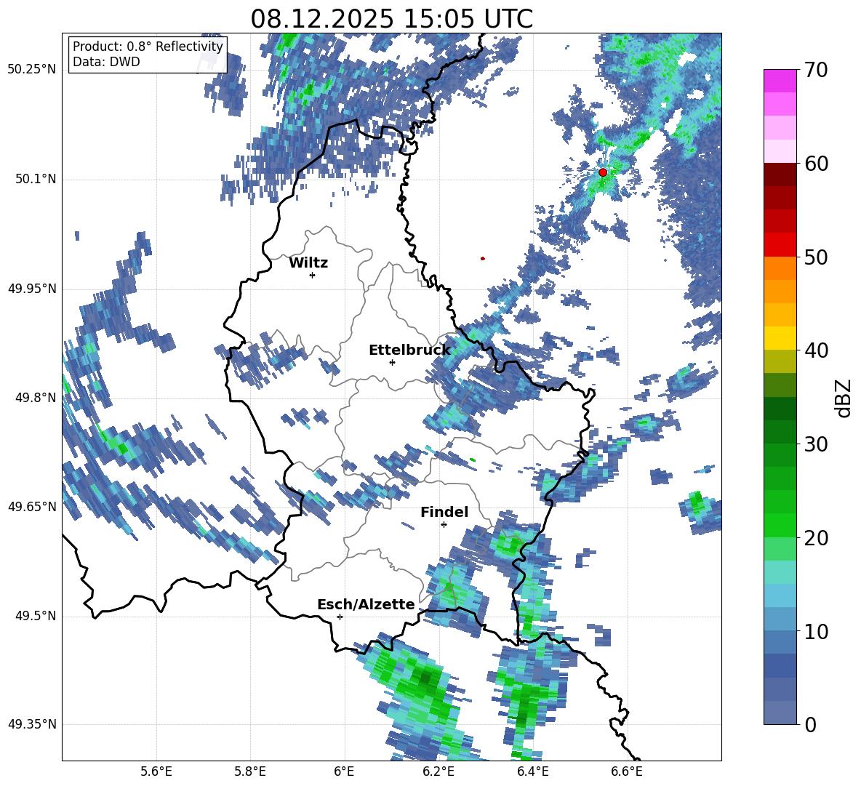Click the Esch/Alzette station cross marker
Viewport: 861px width, 786px height.
[340, 617]
